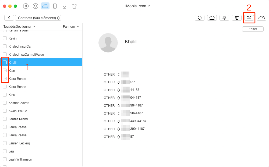269x167 pixels.
Task: Open the video download icon
Action: [x=65, y=6]
